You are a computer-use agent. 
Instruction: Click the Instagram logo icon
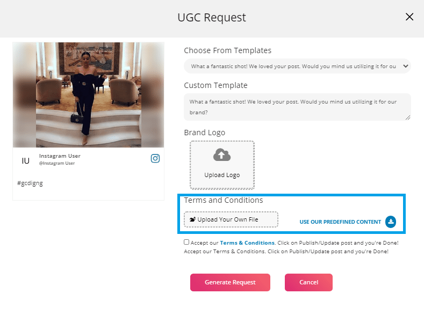[155, 158]
